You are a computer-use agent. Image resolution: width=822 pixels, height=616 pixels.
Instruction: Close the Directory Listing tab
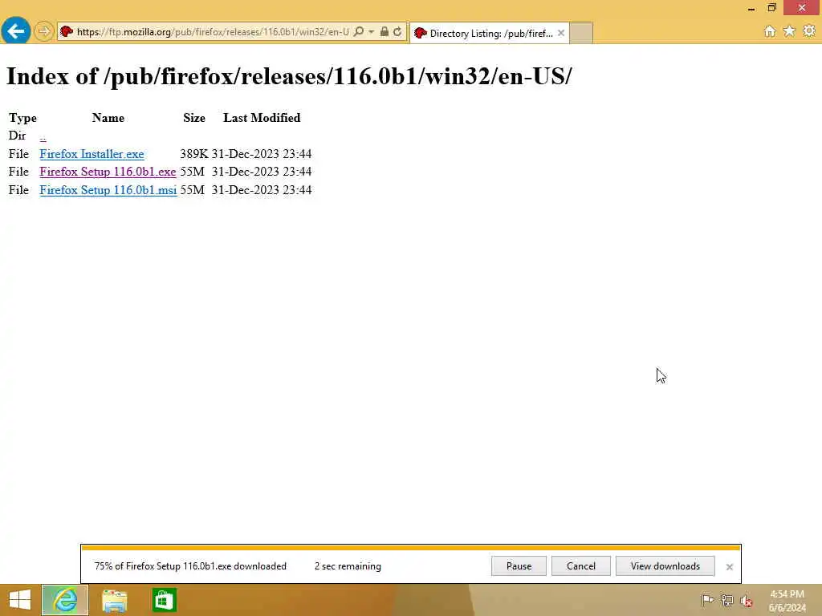561,33
